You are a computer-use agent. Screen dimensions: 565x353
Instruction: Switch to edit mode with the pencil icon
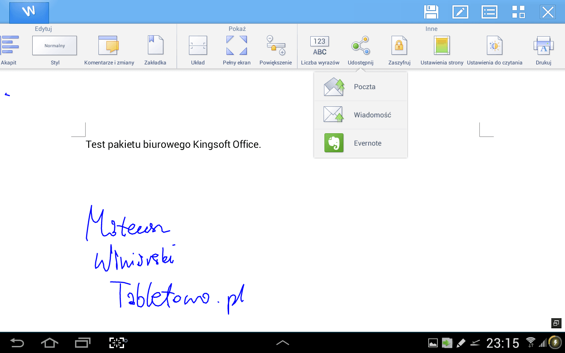(460, 12)
